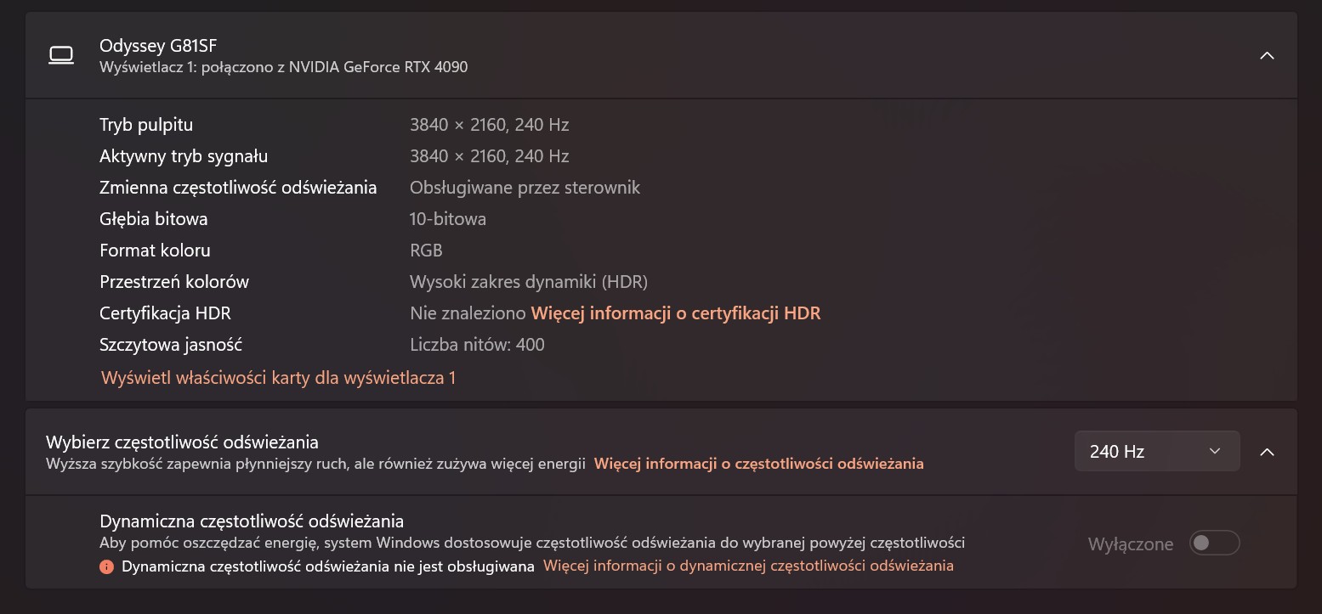Click the monitor icon beside Odyssey G81SF
Viewport: 1322px width, 614px height.
[61, 56]
